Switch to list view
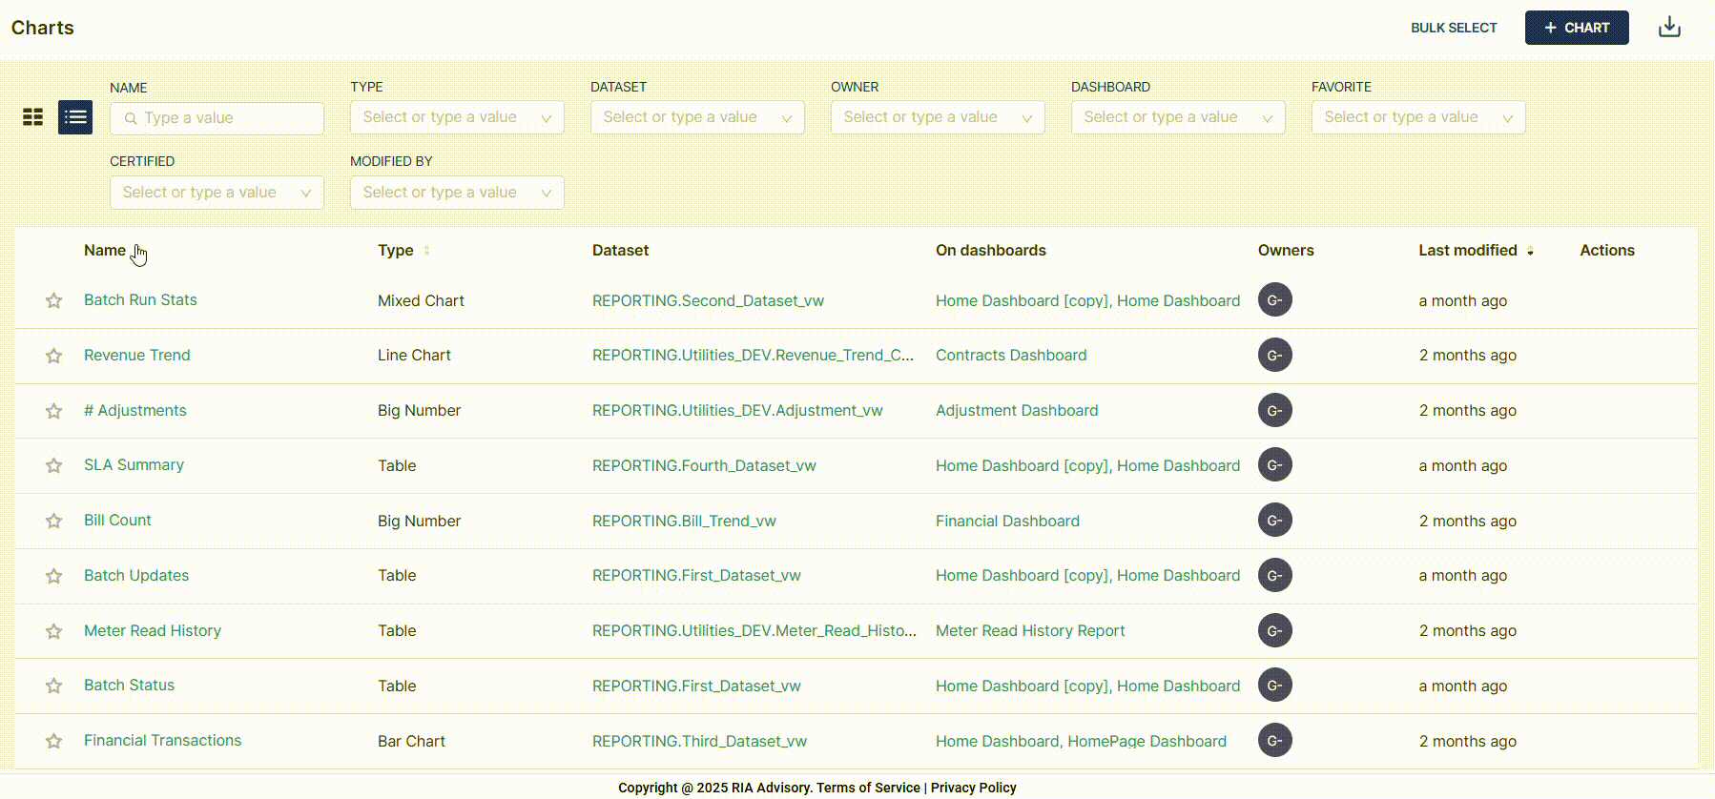This screenshot has height=799, width=1715. pyautogui.click(x=75, y=117)
